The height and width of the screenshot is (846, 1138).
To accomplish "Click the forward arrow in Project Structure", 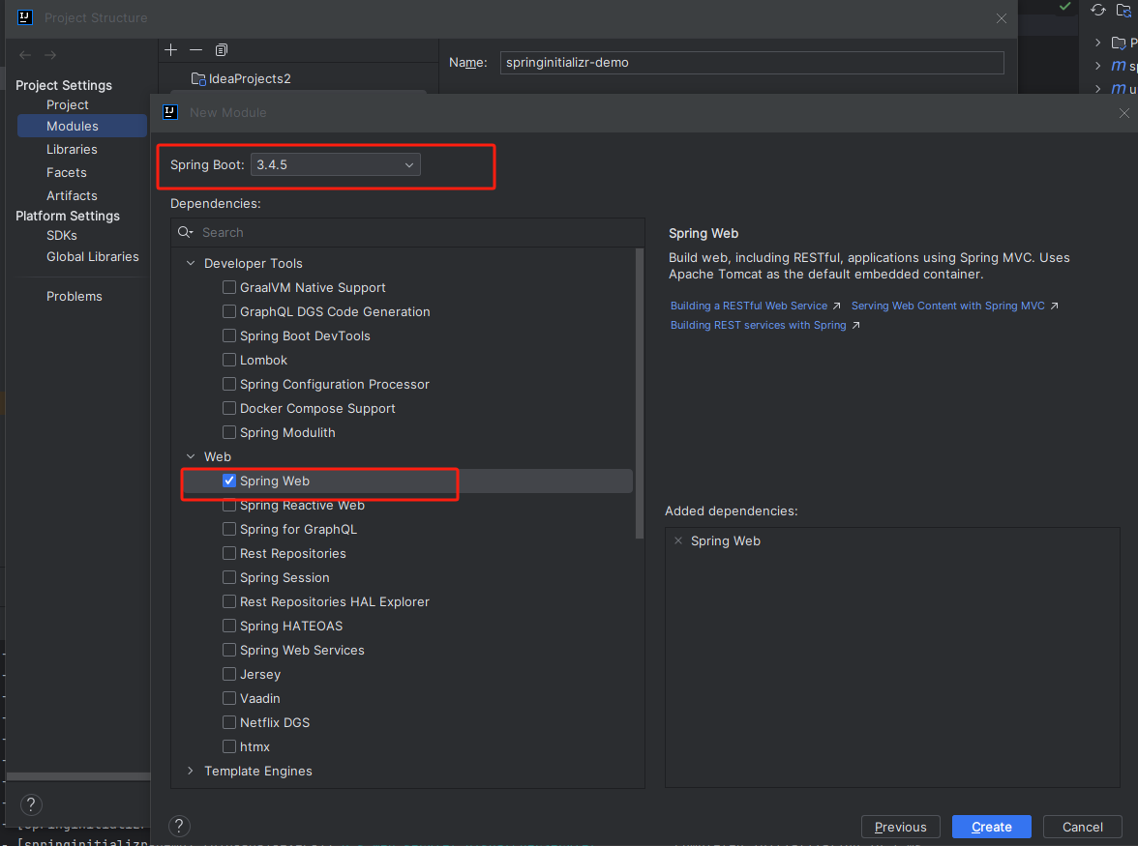I will click(x=50, y=55).
